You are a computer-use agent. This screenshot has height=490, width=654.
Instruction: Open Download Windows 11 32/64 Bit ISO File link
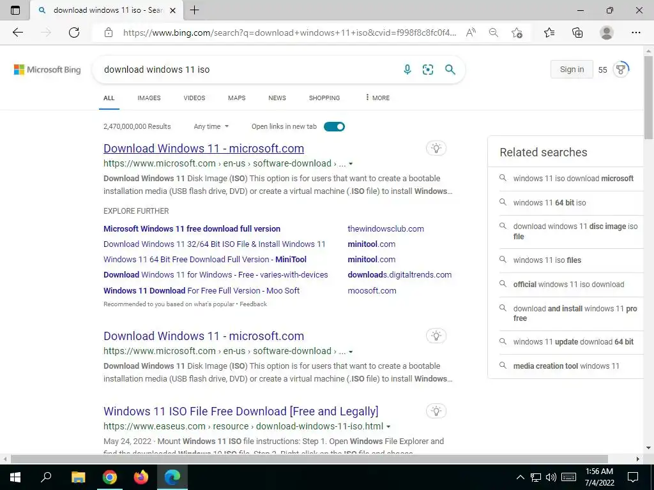tap(215, 244)
